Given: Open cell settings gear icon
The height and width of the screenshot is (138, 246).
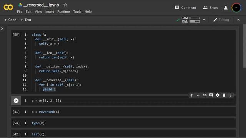Looking at the screenshot, I should 218,95.
